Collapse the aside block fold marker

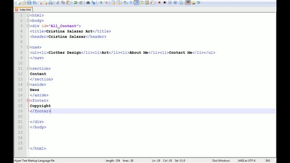point(28,85)
